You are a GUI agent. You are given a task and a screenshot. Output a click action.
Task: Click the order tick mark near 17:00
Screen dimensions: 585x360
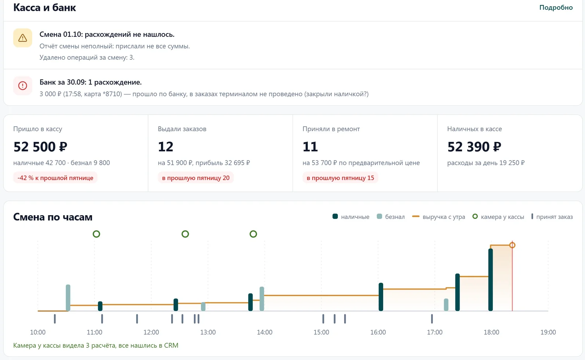click(x=432, y=319)
